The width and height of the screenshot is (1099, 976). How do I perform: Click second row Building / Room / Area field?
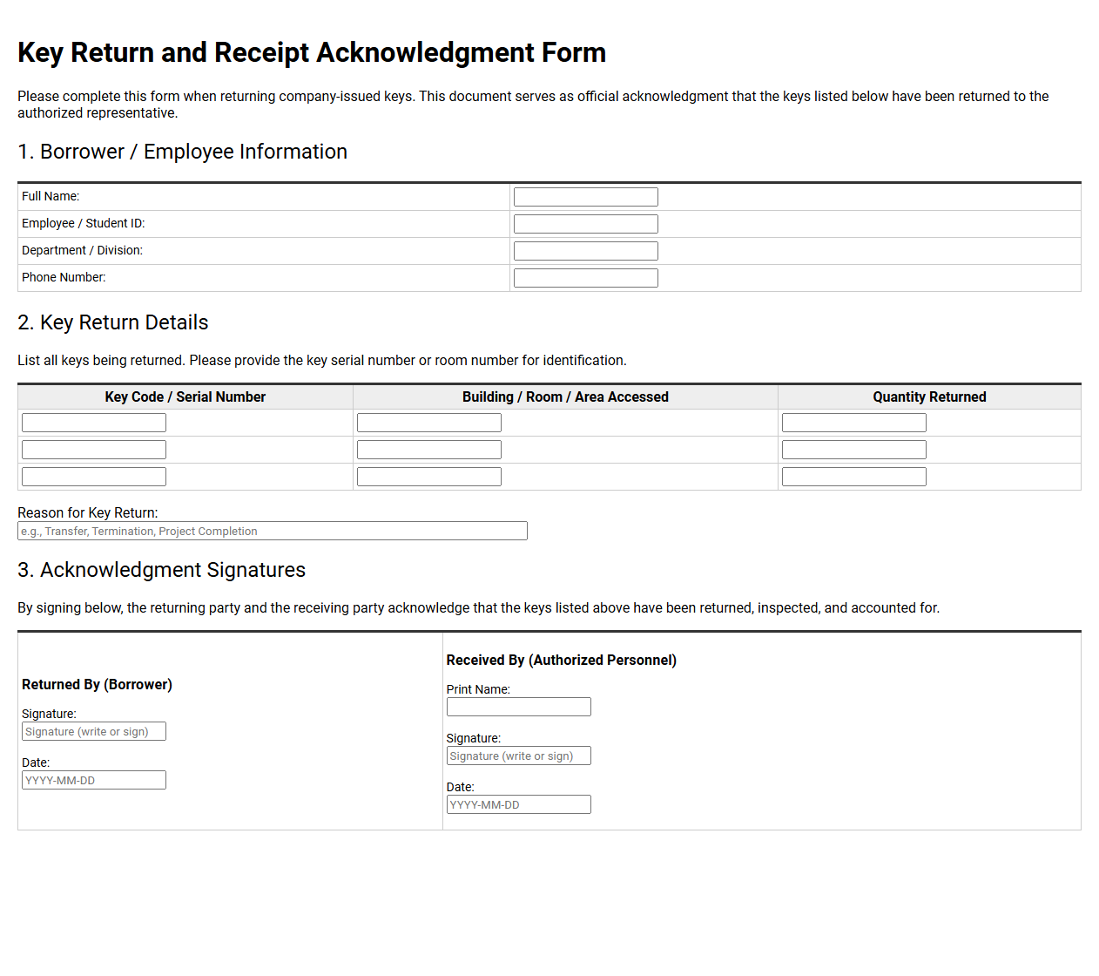point(429,450)
